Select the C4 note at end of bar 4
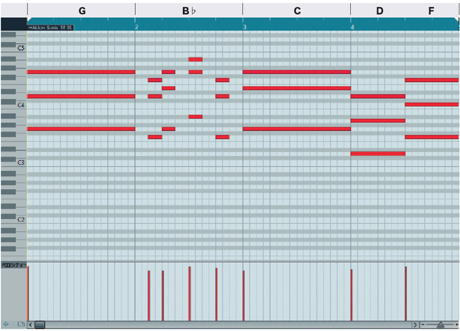 click(432, 105)
